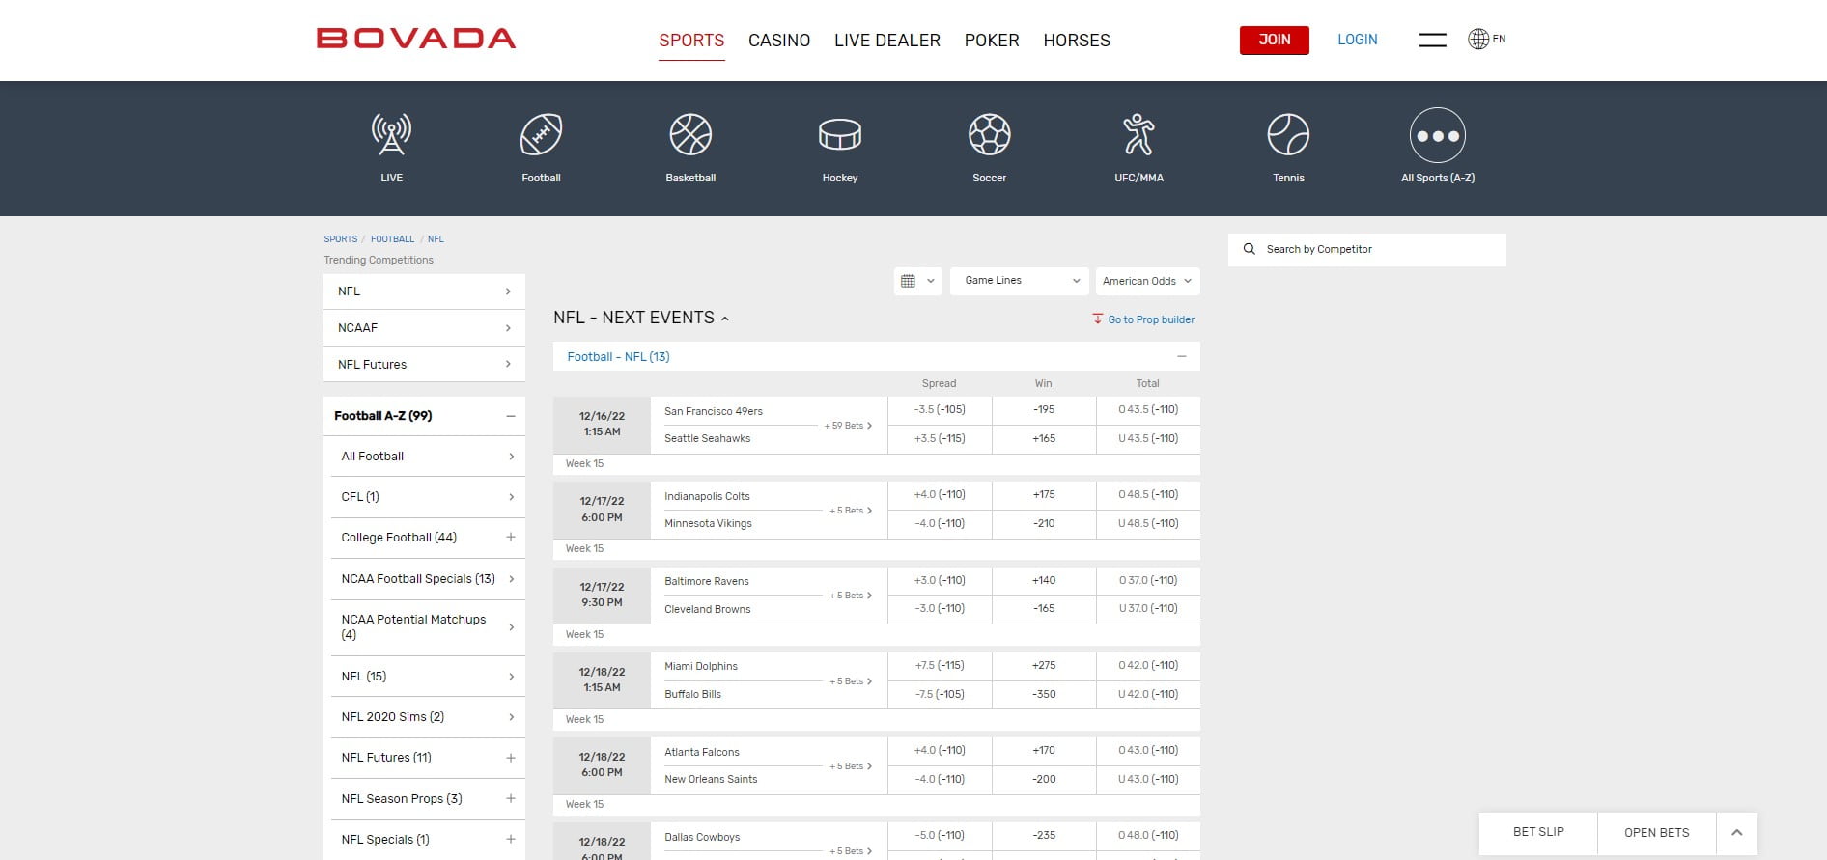The image size is (1827, 860).
Task: Switch to the SPORTS tab
Action: click(691, 41)
